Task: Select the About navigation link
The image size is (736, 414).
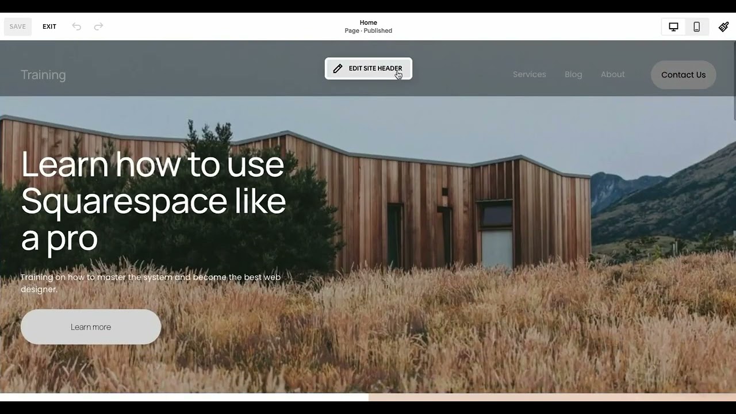Action: (x=612, y=74)
